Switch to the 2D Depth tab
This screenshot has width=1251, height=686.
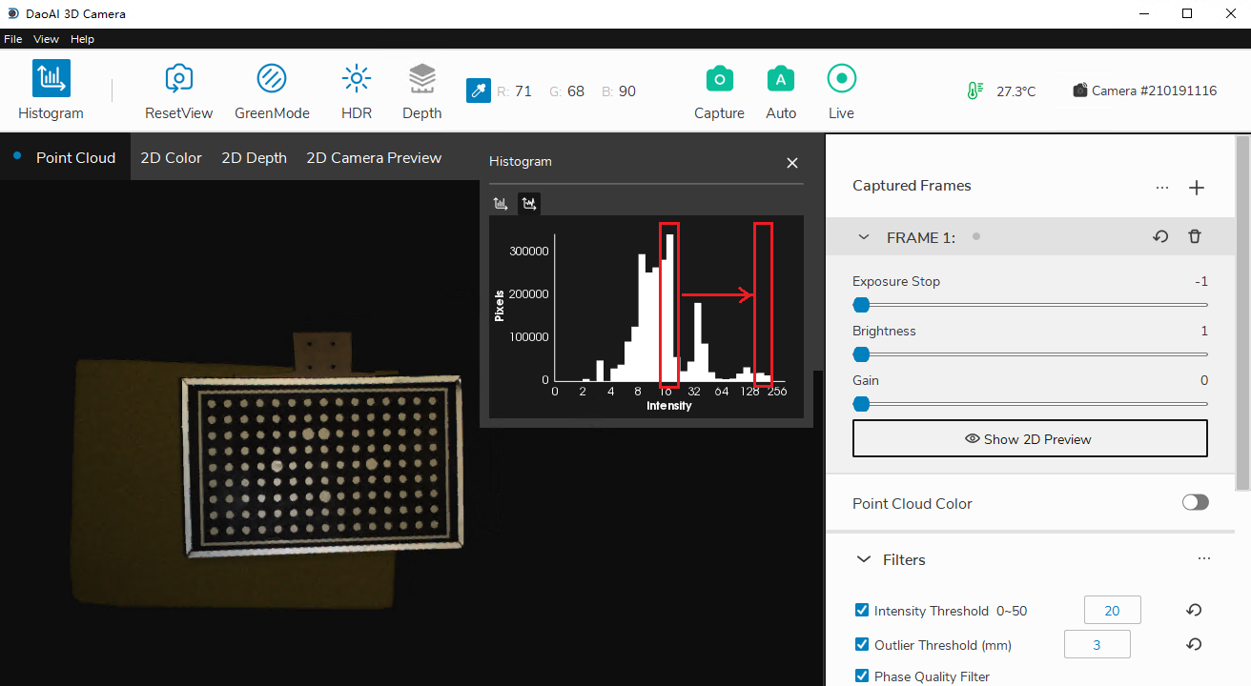[x=254, y=158]
